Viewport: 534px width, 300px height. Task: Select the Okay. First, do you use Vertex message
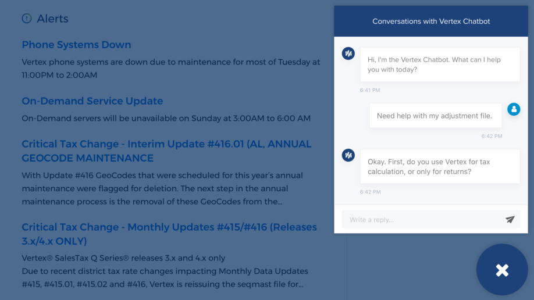coord(440,166)
